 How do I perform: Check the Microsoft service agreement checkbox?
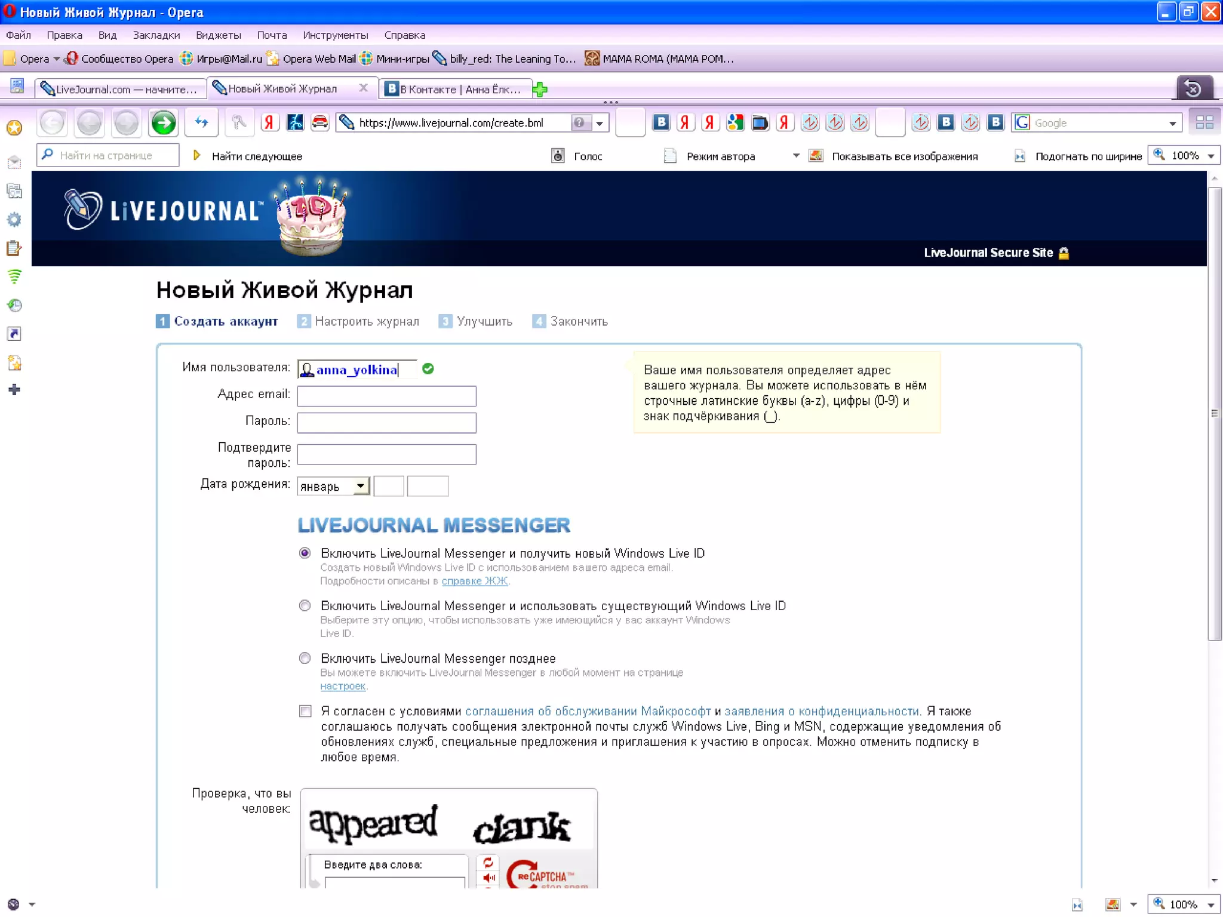tap(305, 711)
